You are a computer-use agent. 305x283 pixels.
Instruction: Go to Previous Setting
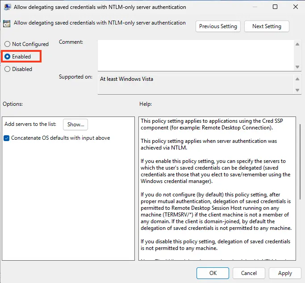point(218,26)
